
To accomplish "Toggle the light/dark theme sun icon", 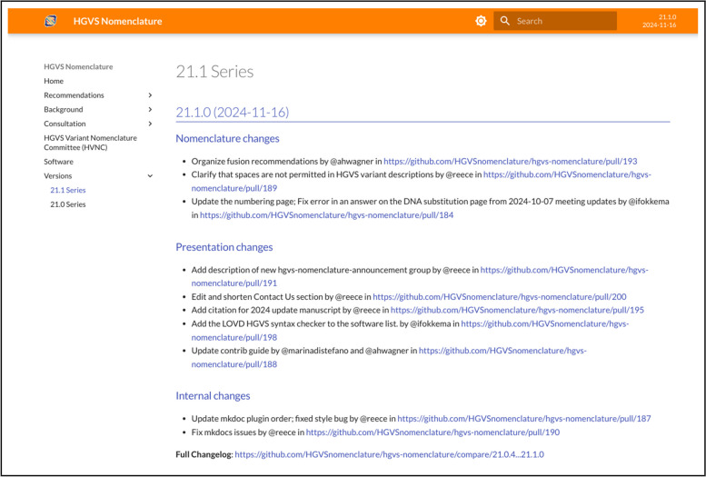I will 481,21.
